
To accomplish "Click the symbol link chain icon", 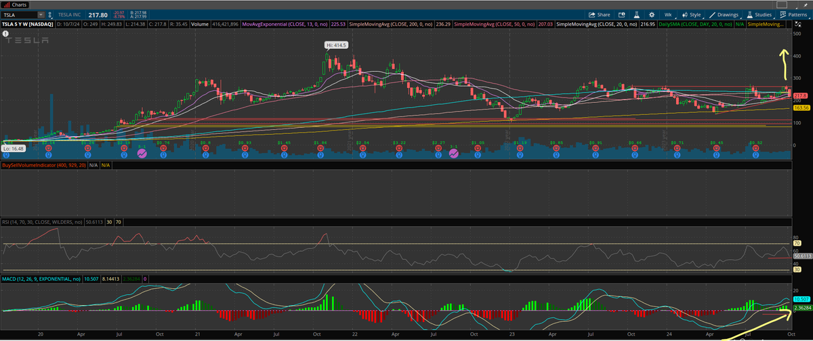I will point(50,15).
